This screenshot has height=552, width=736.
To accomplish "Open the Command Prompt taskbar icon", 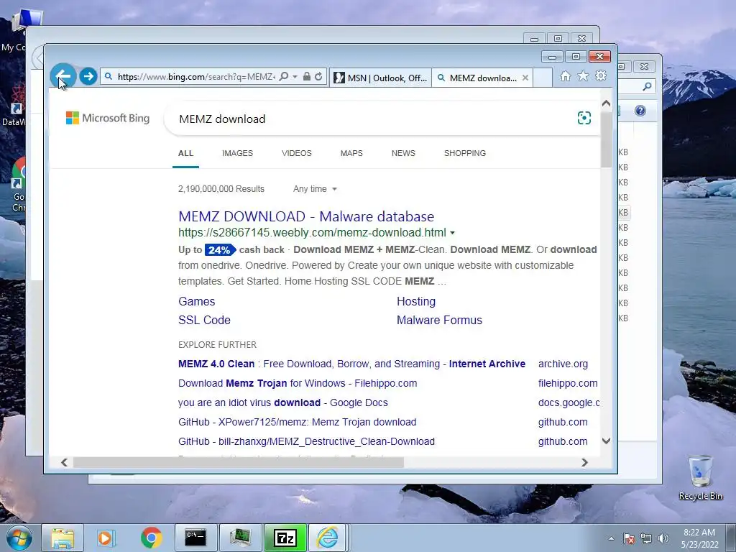I will [195, 538].
